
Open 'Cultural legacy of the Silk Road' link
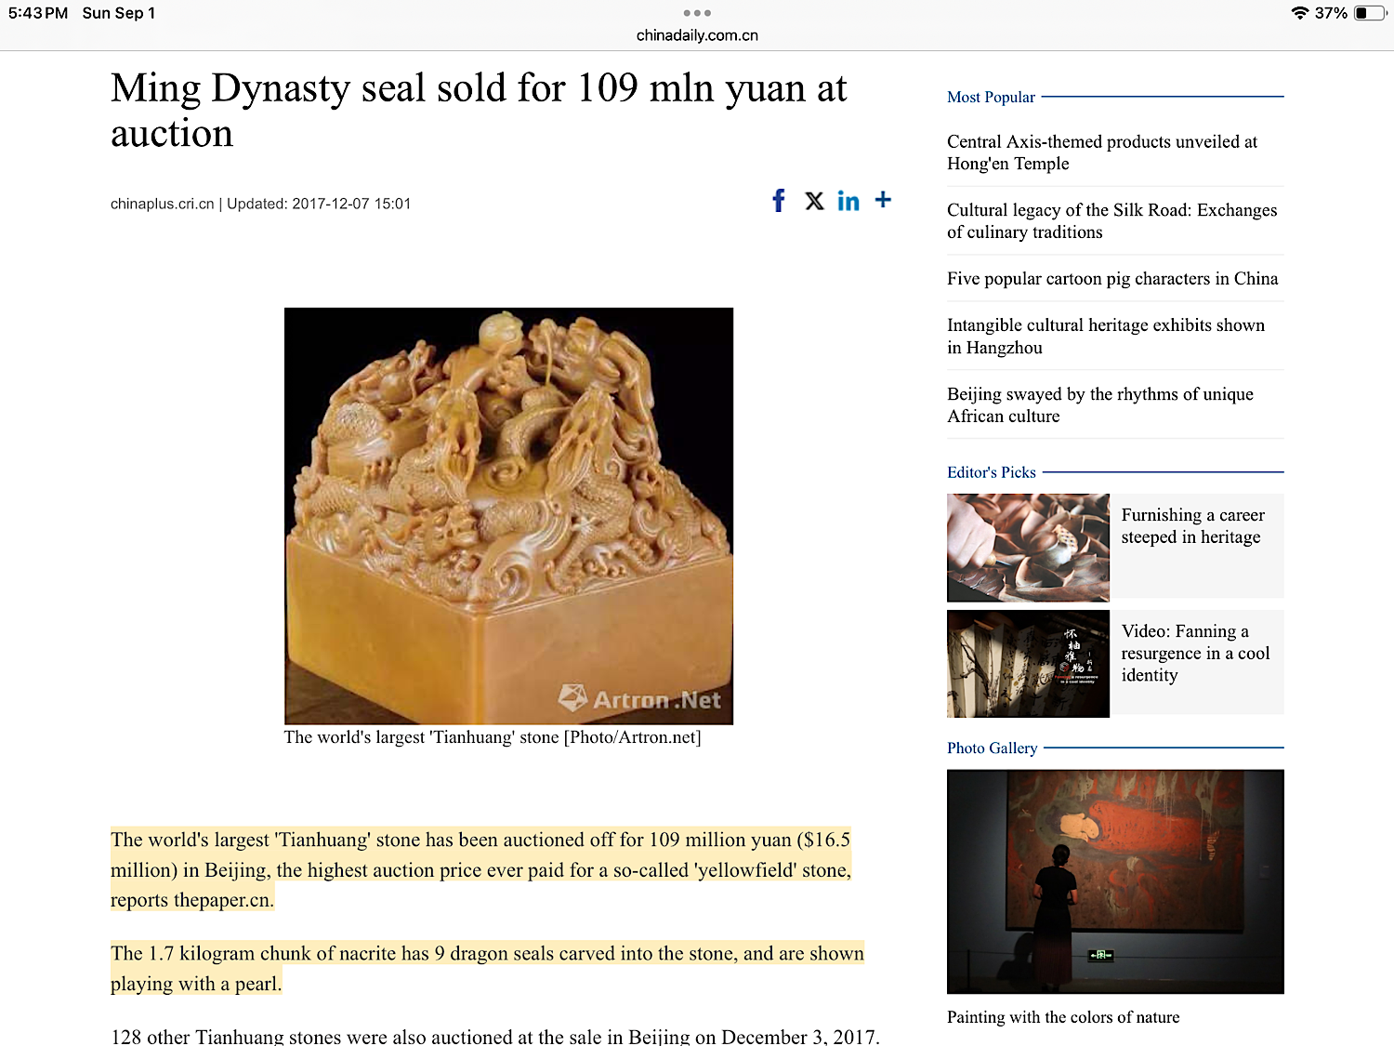click(x=1111, y=221)
